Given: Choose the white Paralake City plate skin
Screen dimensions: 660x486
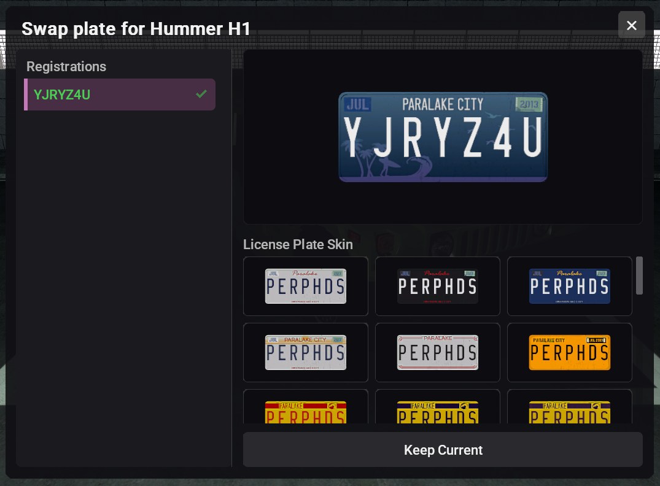Looking at the screenshot, I should (x=306, y=353).
